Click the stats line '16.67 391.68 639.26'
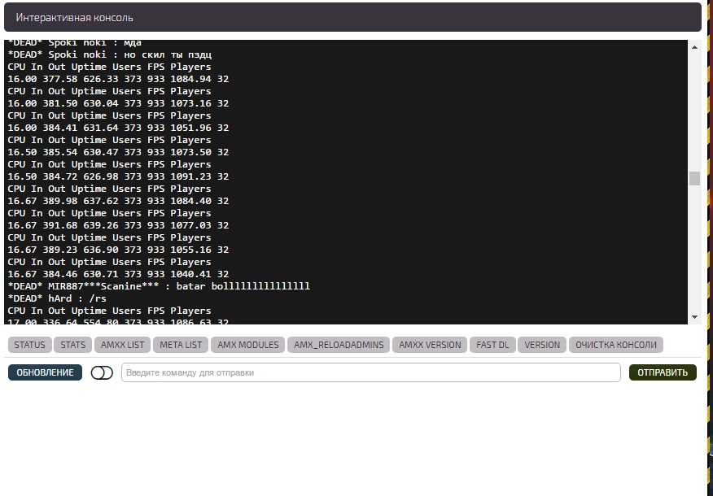This screenshot has height=496, width=713. tap(118, 225)
